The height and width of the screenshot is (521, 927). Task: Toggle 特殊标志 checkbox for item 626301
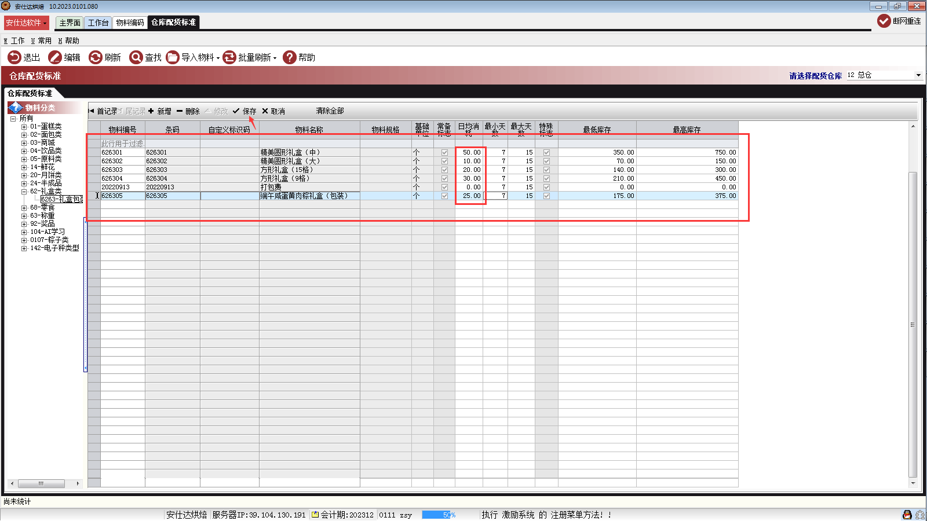tap(546, 153)
